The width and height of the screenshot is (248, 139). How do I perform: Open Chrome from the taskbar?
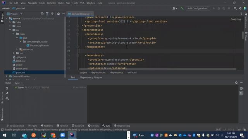click(x=53, y=135)
